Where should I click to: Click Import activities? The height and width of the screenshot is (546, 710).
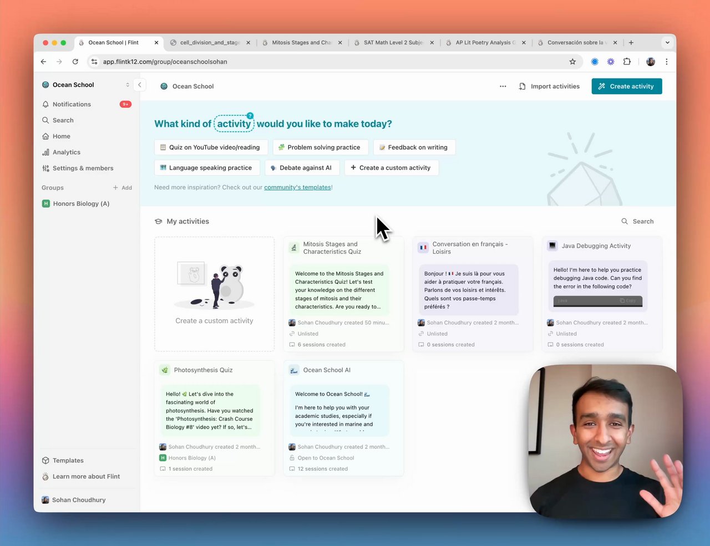[549, 86]
